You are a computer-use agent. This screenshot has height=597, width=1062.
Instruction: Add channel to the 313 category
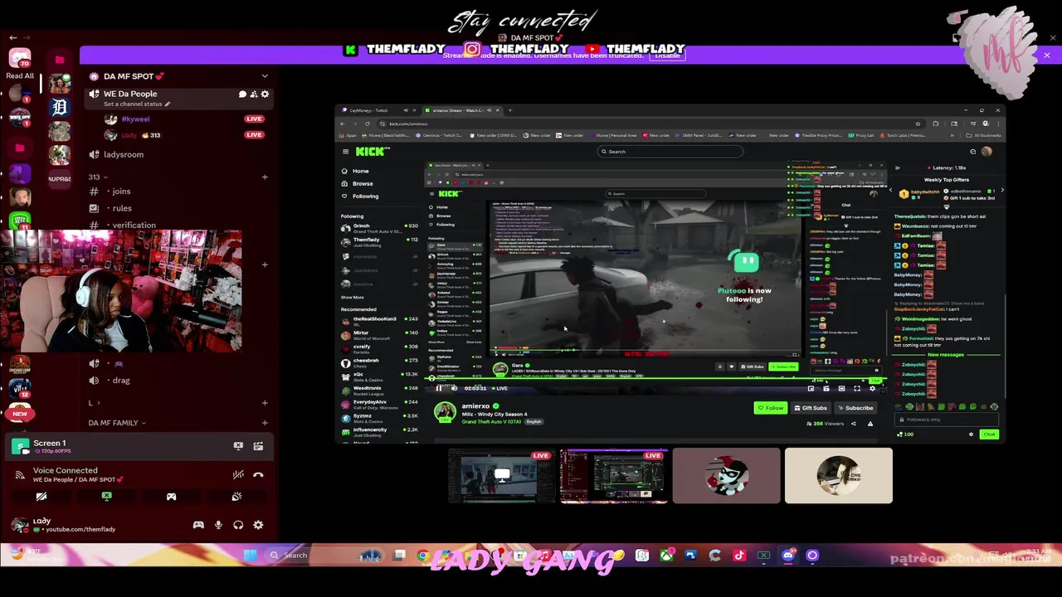(265, 177)
